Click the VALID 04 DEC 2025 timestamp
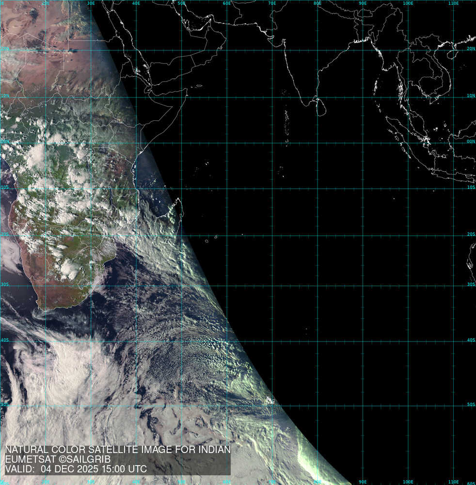This screenshot has width=476, height=485. click(x=76, y=469)
